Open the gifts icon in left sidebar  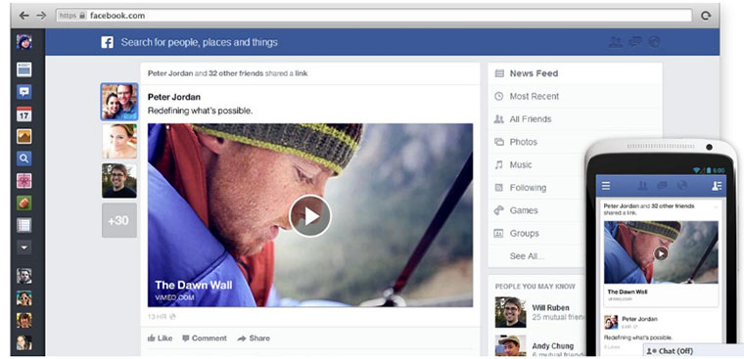[x=24, y=181]
